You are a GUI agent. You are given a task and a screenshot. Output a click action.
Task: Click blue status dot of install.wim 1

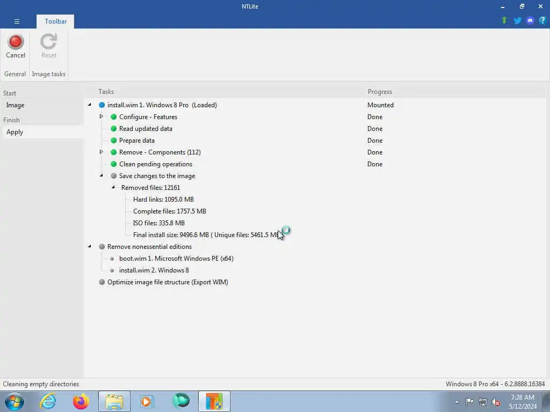click(x=102, y=105)
